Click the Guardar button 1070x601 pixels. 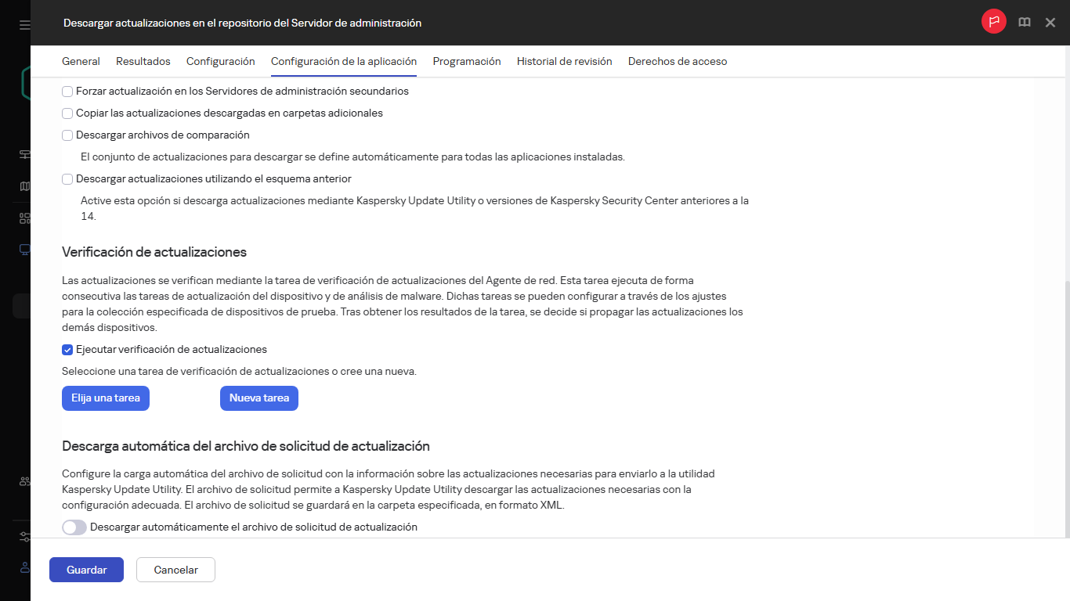tap(86, 570)
